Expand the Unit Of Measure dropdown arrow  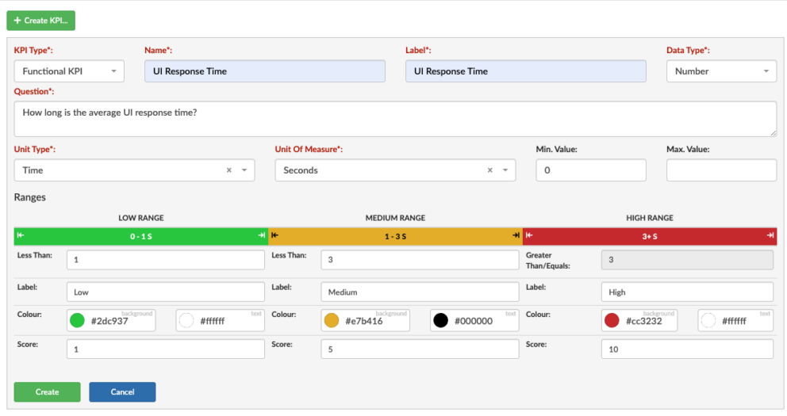pyautogui.click(x=505, y=170)
